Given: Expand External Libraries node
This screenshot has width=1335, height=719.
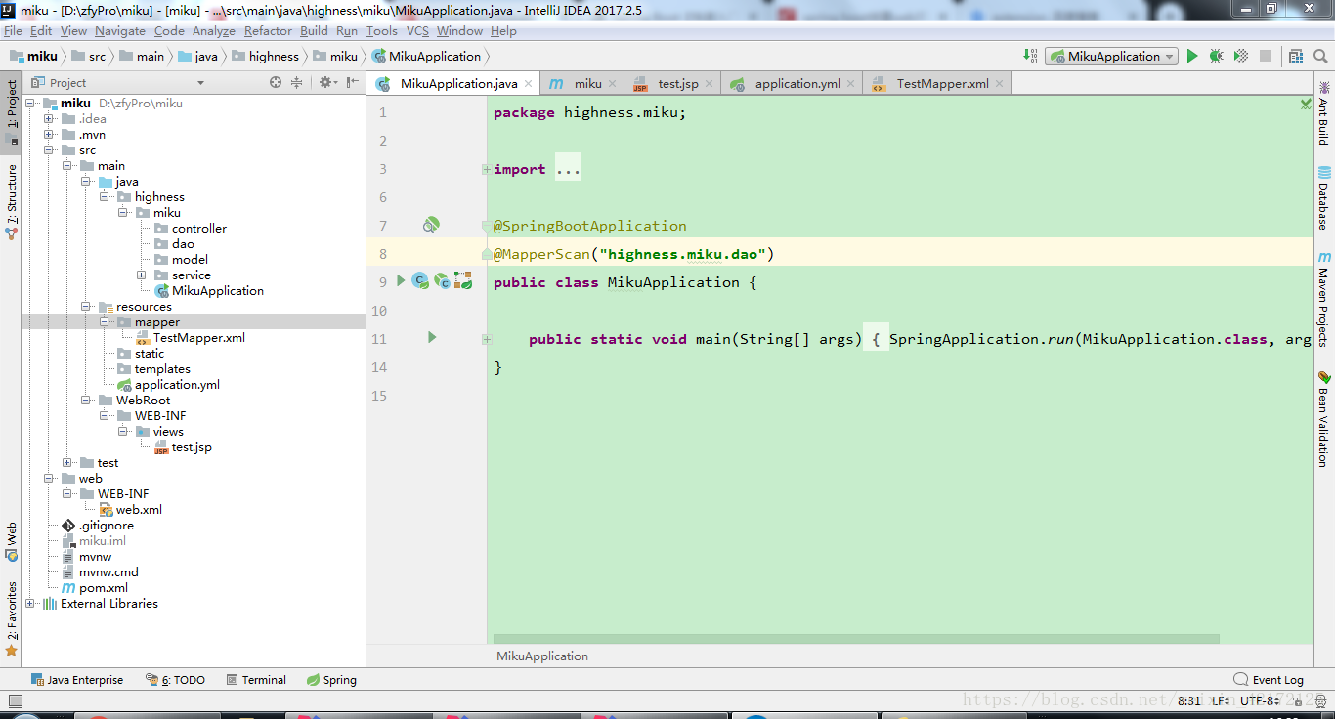Looking at the screenshot, I should tap(30, 604).
